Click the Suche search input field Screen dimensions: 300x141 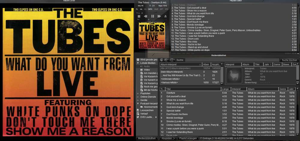pos(231,60)
